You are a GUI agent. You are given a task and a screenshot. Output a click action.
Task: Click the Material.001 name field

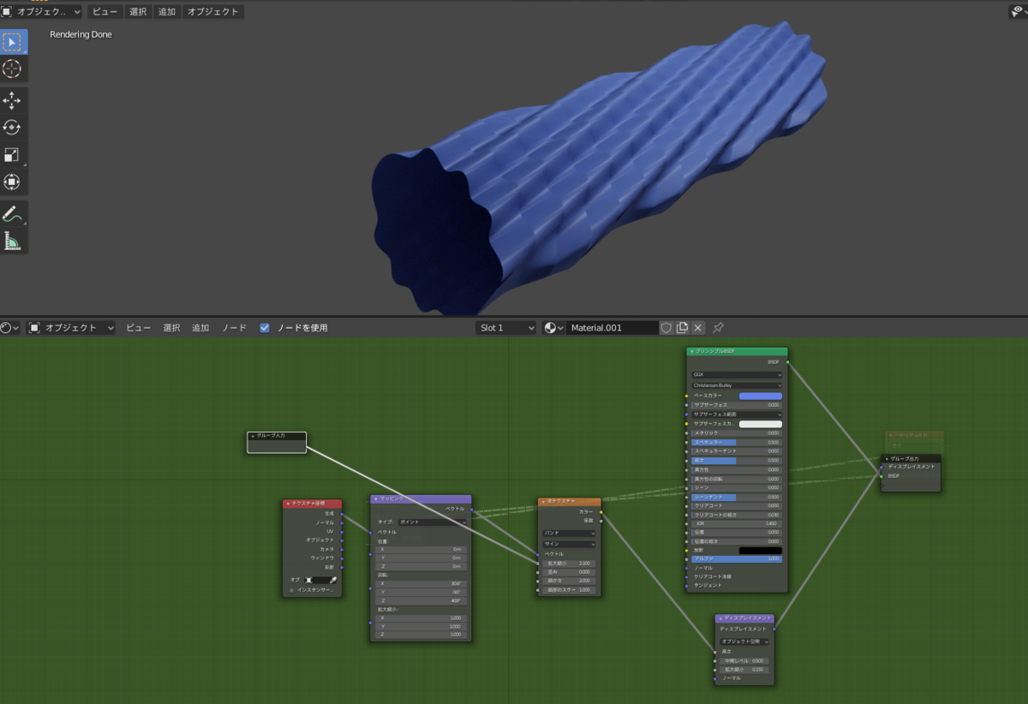(x=613, y=328)
